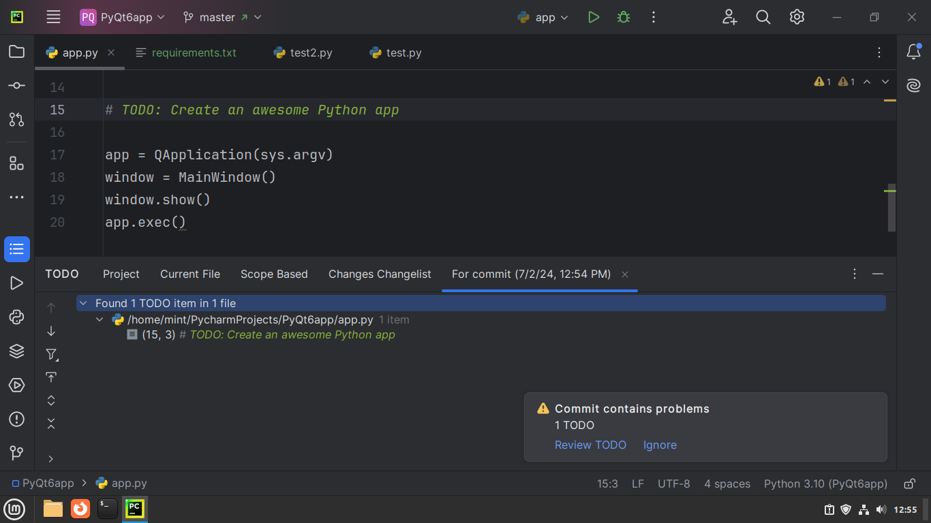Viewport: 931px width, 523px height.
Task: Open TODO panel options menu
Action: click(x=855, y=274)
